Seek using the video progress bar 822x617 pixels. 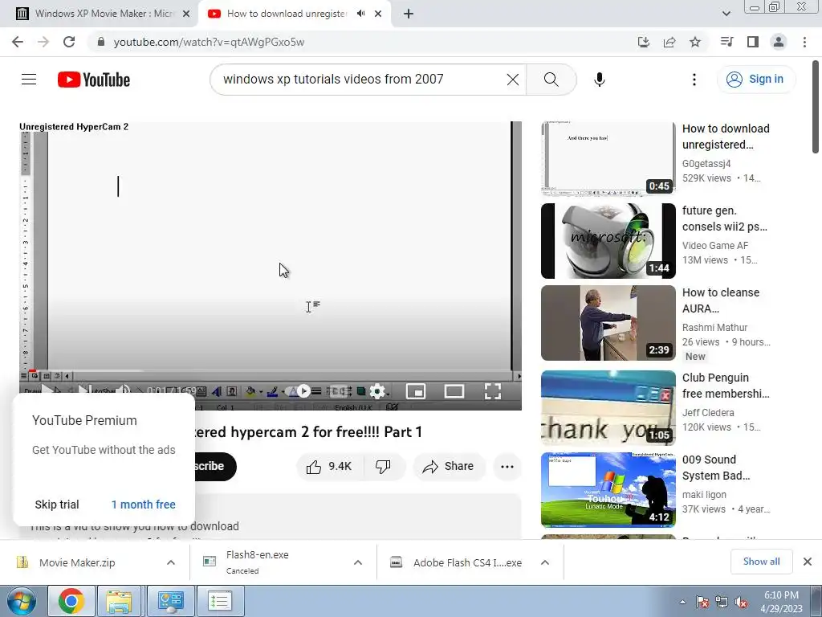pyautogui.click(x=271, y=371)
